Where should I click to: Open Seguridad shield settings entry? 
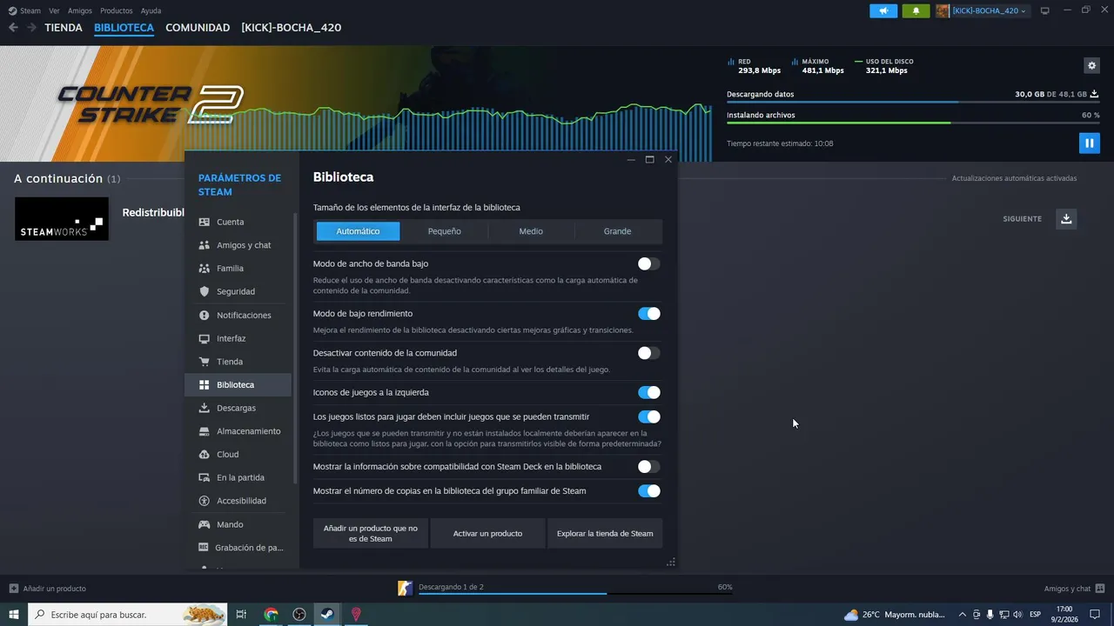[x=238, y=291]
